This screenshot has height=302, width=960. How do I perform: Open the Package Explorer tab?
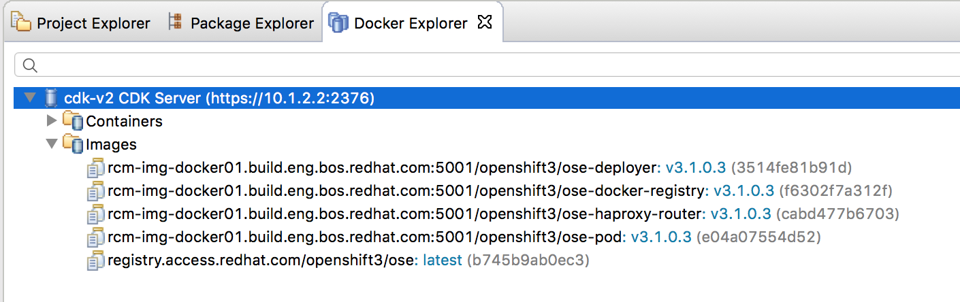252,23
